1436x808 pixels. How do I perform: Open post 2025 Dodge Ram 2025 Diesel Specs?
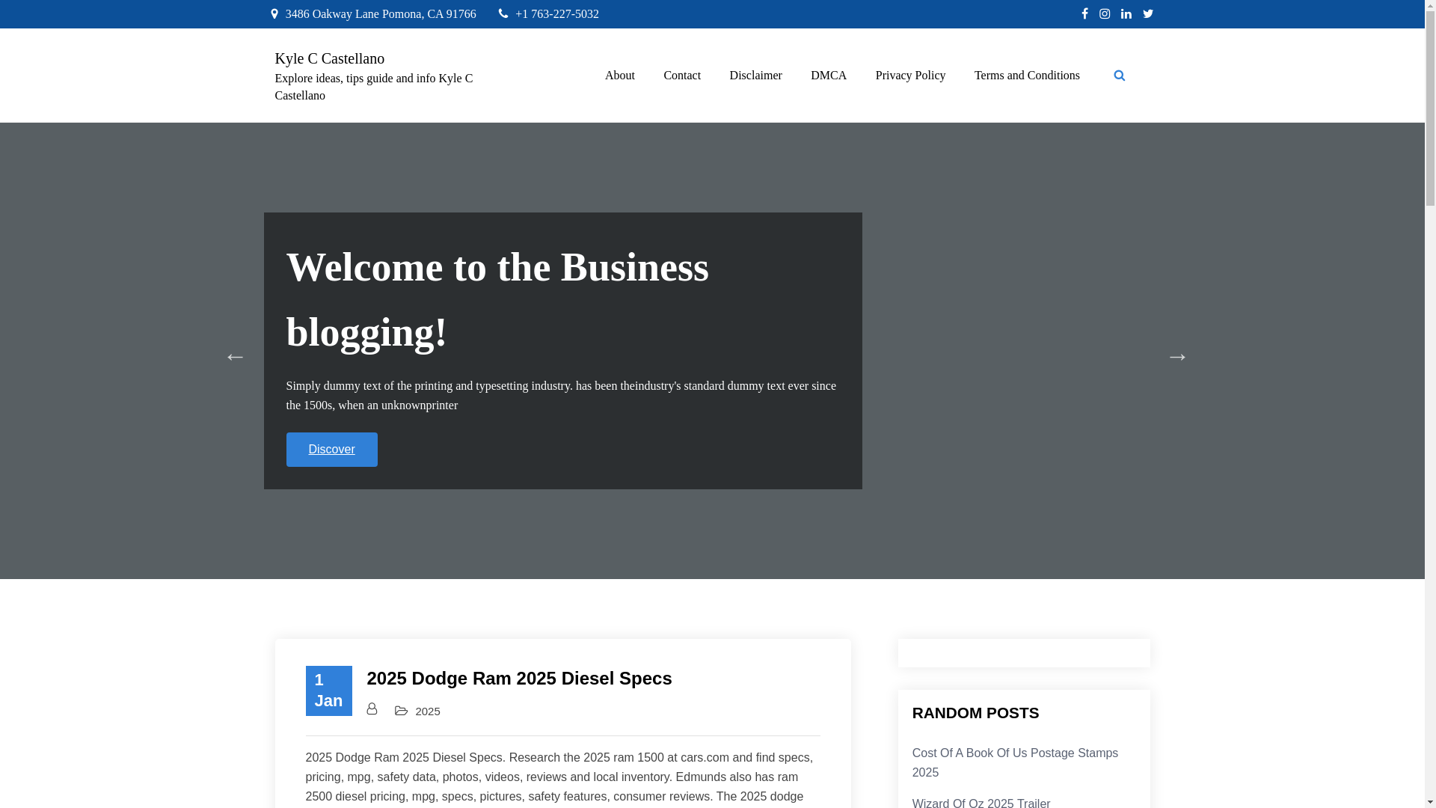(519, 679)
